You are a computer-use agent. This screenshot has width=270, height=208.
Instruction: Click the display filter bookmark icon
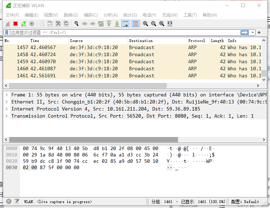(x=7, y=32)
